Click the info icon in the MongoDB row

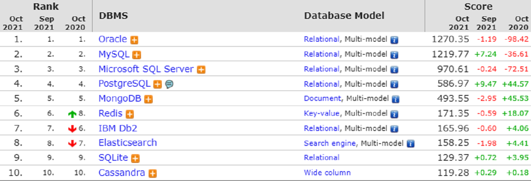(396, 99)
